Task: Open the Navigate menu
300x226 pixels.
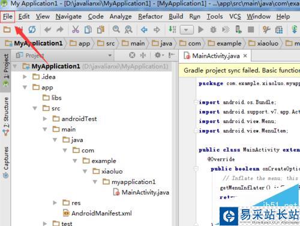Action: point(68,17)
